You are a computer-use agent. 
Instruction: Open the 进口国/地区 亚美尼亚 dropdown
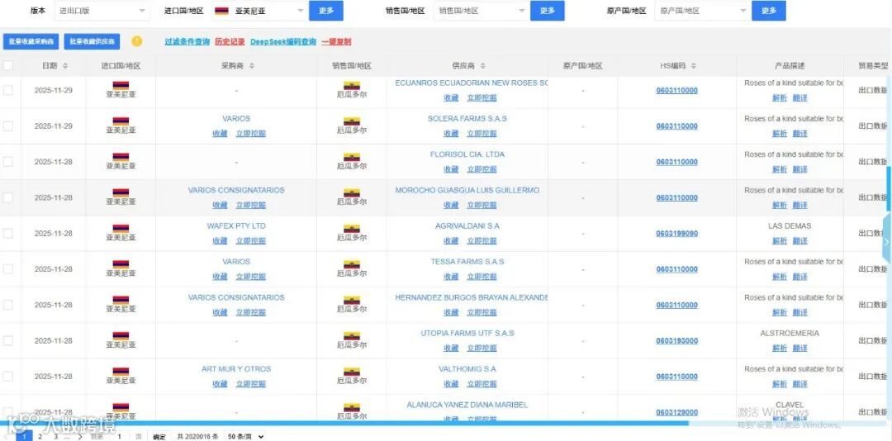pyautogui.click(x=259, y=11)
